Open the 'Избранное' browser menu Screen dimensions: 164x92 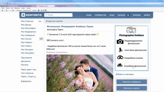pos(17,8)
